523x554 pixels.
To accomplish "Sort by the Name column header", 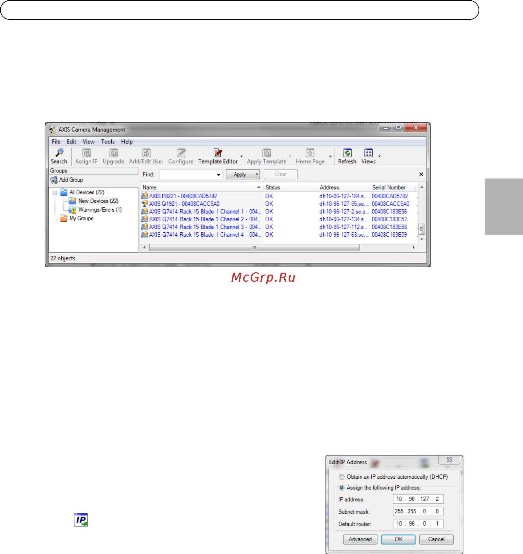I will point(201,188).
